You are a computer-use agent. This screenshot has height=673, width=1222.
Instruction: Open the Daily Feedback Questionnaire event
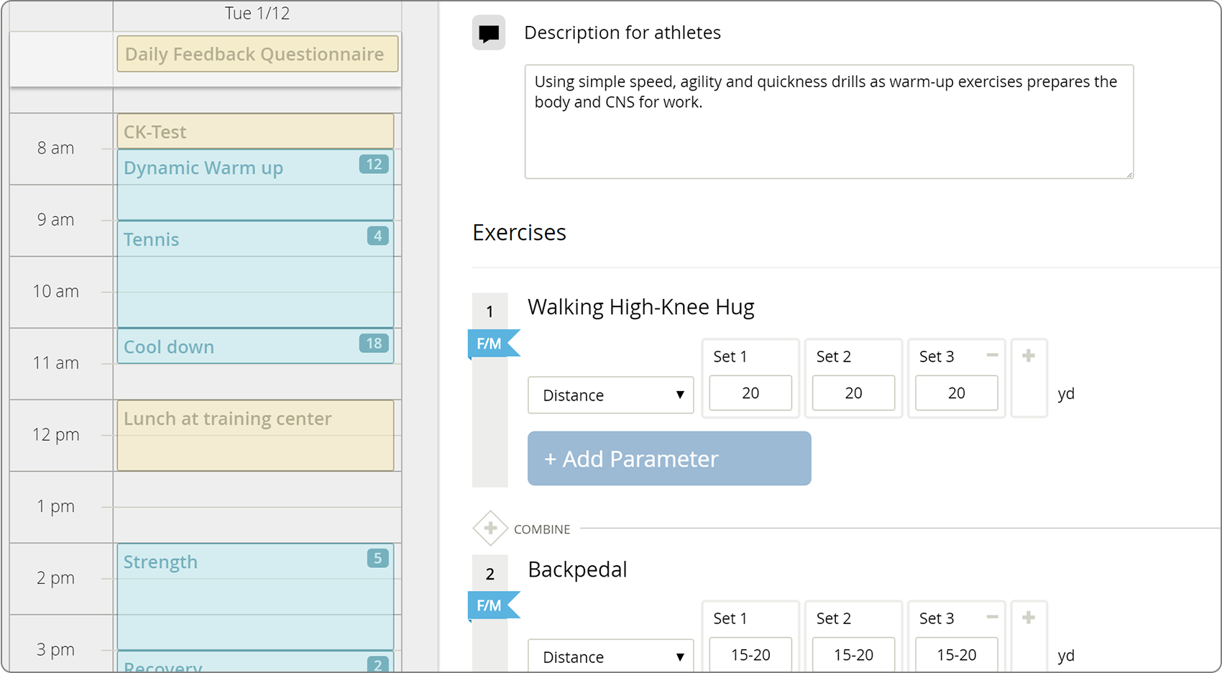(x=257, y=55)
